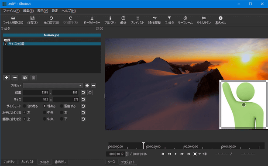The width and height of the screenshot is (268, 166).
Task: Expand the プリセット dropdown list
Action: [x=53, y=86]
